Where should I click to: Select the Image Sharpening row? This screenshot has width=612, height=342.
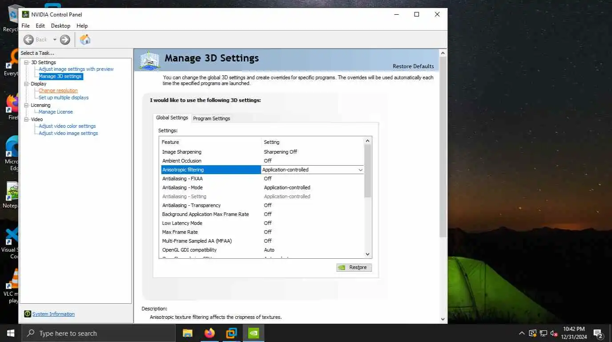(x=262, y=152)
